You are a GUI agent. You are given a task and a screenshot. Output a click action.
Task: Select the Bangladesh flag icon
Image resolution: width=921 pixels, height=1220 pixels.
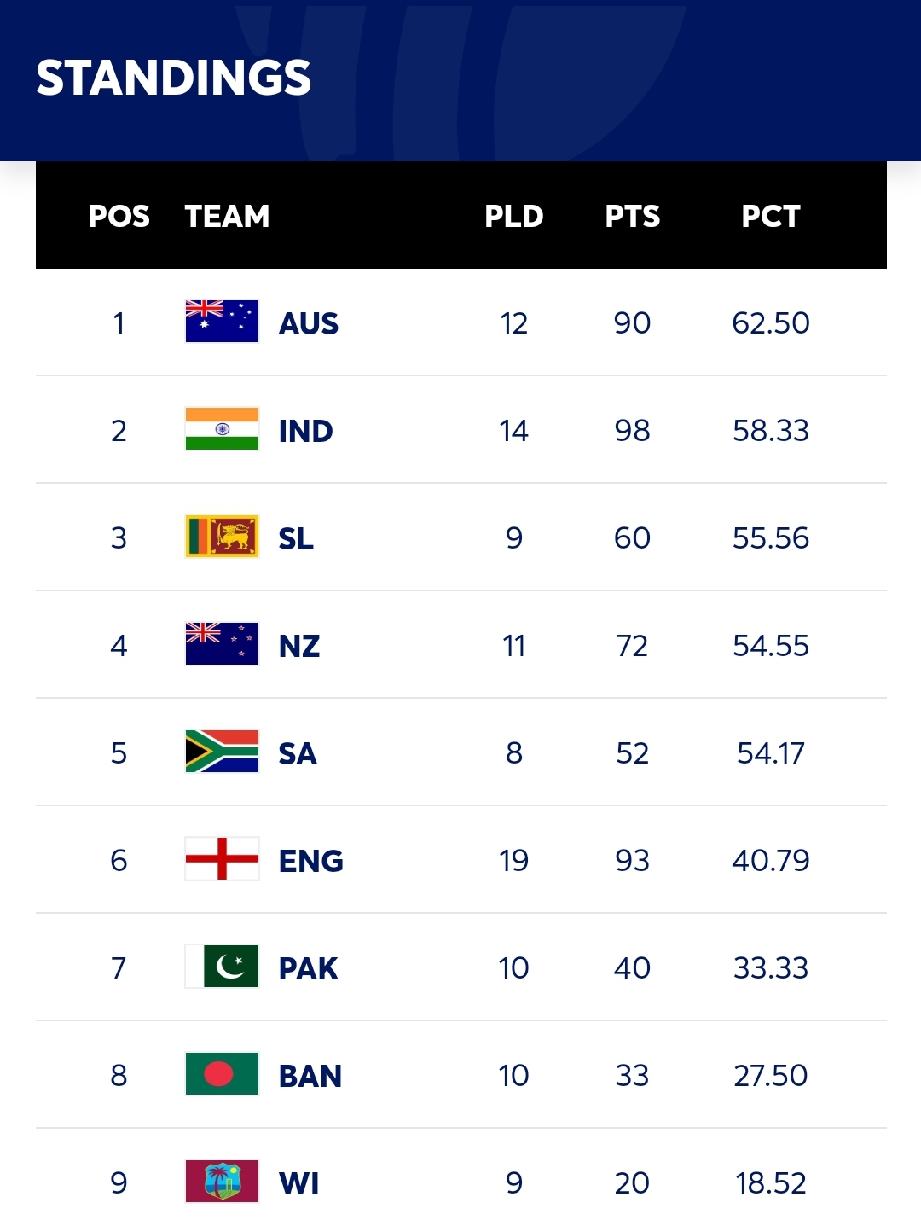(222, 1074)
